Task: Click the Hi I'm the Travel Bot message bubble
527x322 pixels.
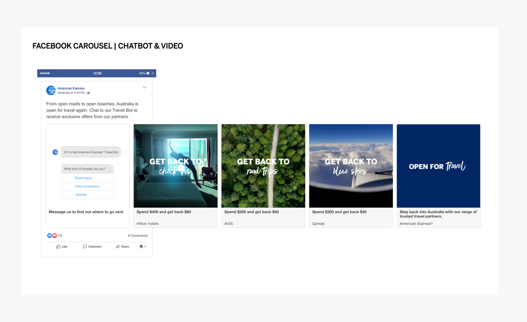Action: pyautogui.click(x=91, y=152)
